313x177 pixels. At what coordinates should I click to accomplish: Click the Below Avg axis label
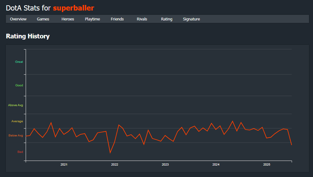pyautogui.click(x=15, y=136)
